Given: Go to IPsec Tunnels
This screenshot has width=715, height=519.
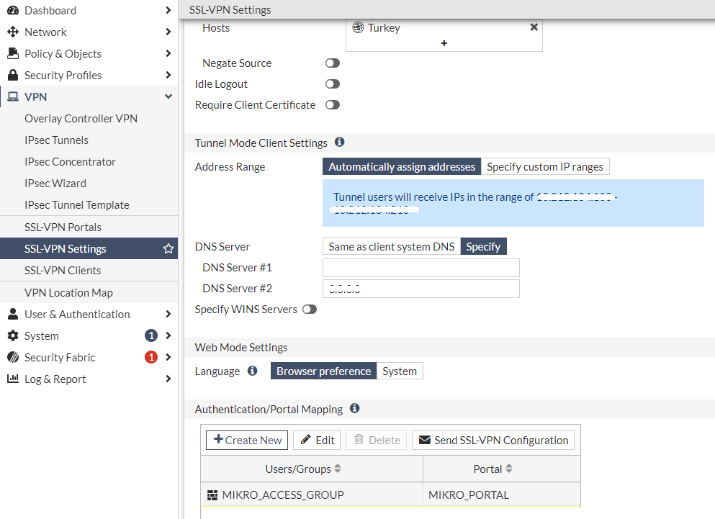Looking at the screenshot, I should click(x=56, y=140).
